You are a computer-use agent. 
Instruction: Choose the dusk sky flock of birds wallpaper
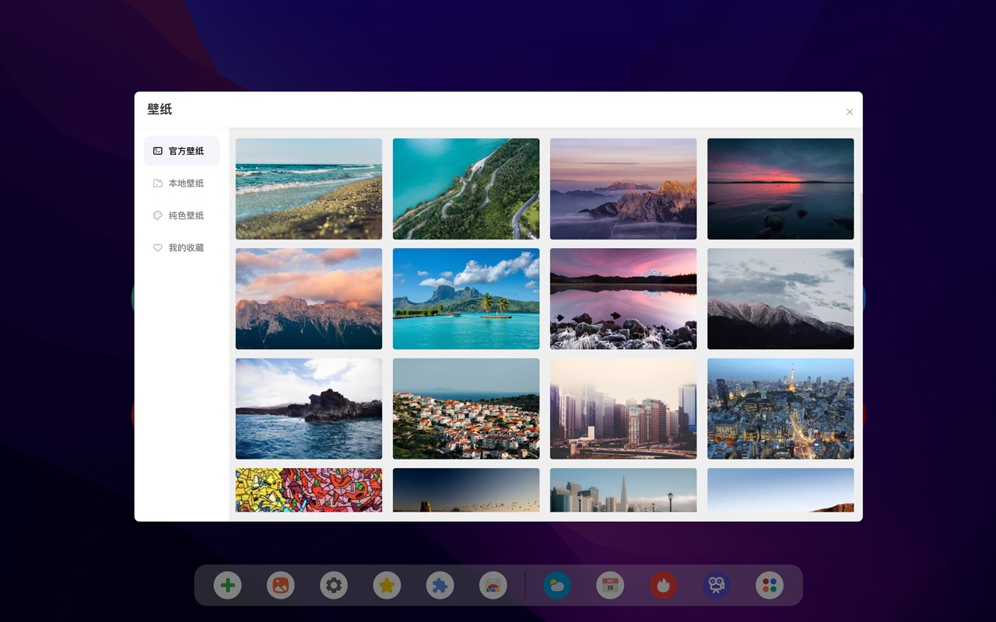tap(466, 490)
